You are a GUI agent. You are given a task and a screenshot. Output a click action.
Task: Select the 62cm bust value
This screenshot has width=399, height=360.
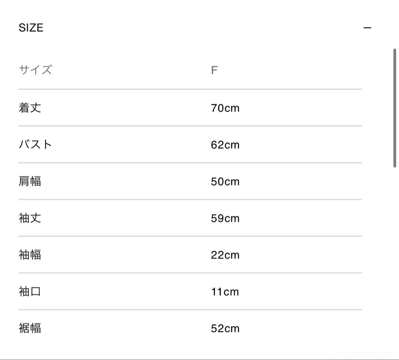point(225,145)
